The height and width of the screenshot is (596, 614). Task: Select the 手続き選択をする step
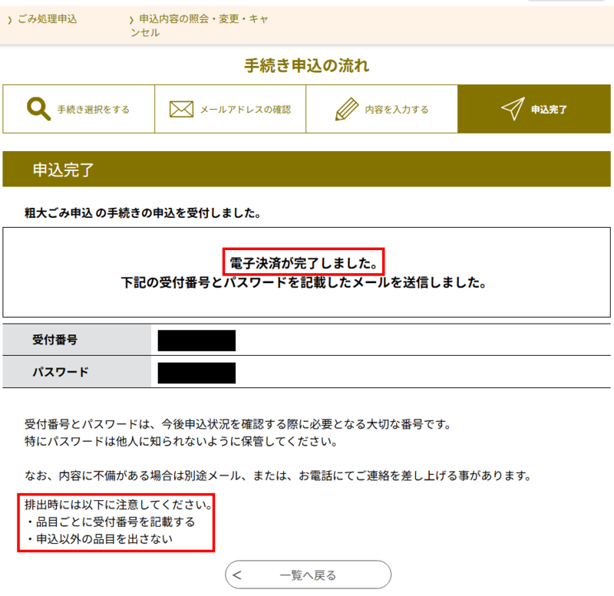(79, 109)
